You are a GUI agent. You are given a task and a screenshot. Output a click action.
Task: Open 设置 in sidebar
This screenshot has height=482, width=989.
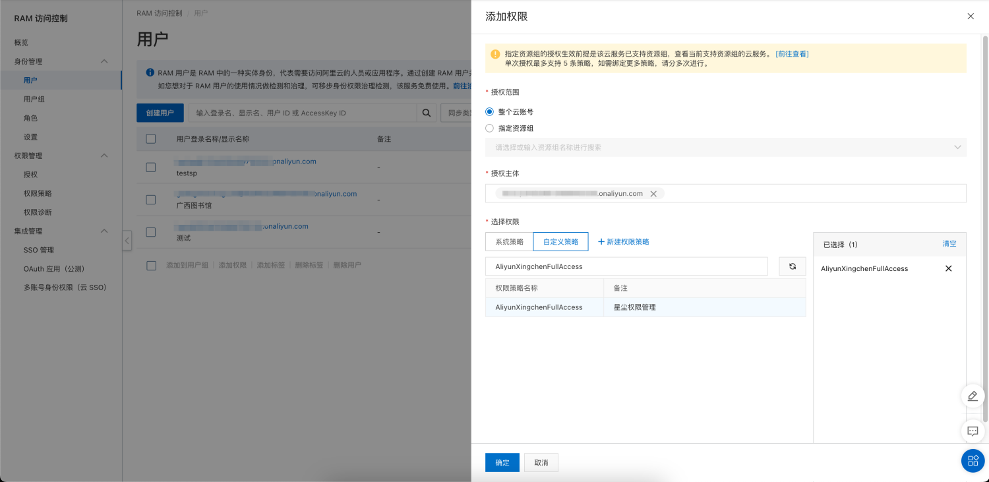30,137
